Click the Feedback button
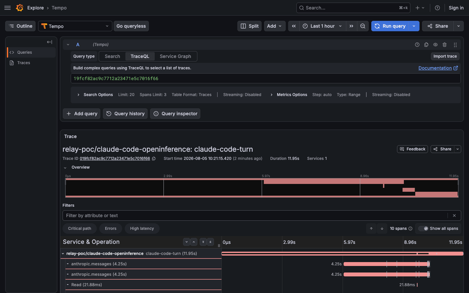469x293 pixels. point(412,149)
